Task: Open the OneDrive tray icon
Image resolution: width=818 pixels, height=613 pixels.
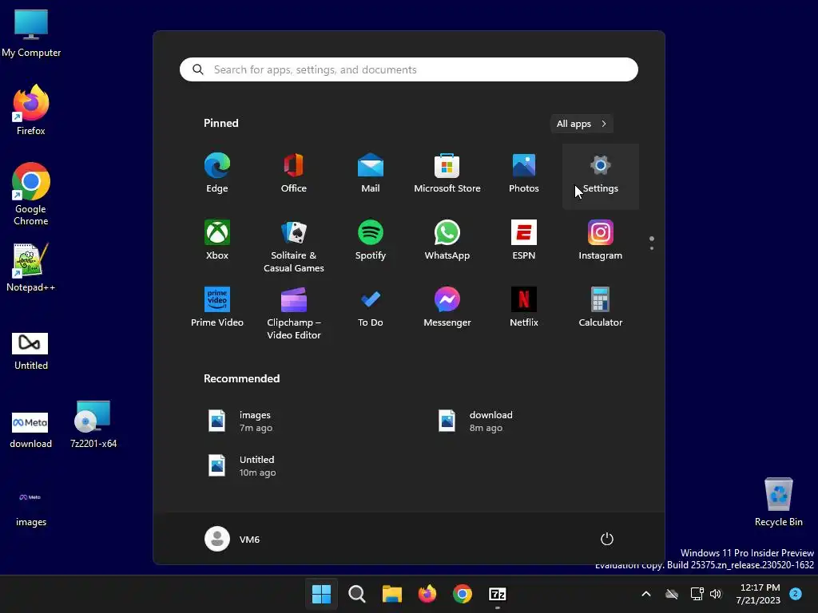Action: coord(672,594)
